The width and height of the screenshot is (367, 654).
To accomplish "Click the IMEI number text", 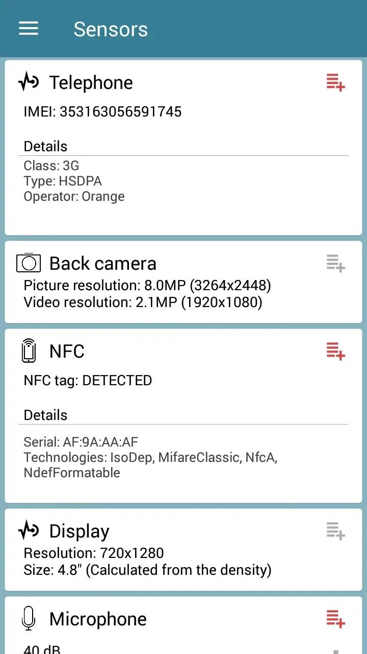I will point(102,111).
